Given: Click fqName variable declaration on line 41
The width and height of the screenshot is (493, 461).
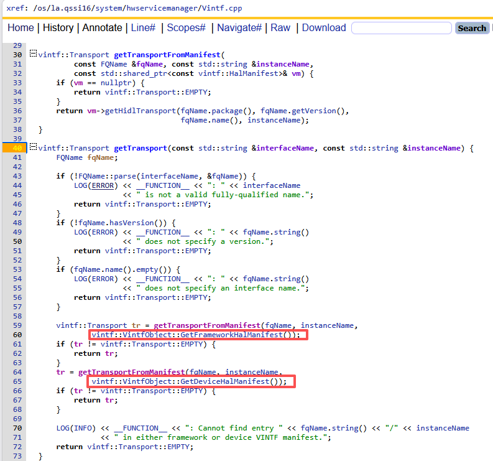Looking at the screenshot, I should pos(101,157).
